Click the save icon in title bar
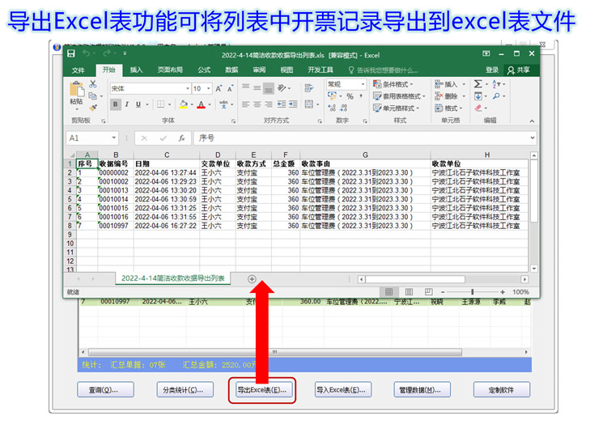607x437 pixels. (71, 55)
